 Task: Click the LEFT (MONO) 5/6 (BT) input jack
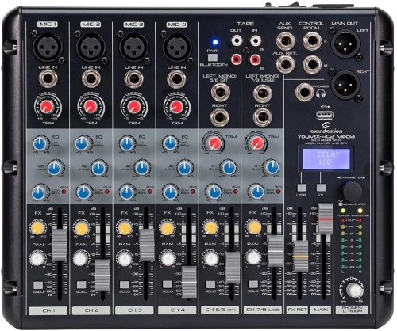(221, 92)
